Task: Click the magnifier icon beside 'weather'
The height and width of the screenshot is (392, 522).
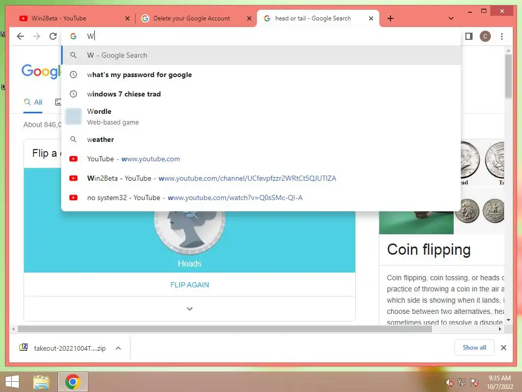Action: tap(73, 139)
